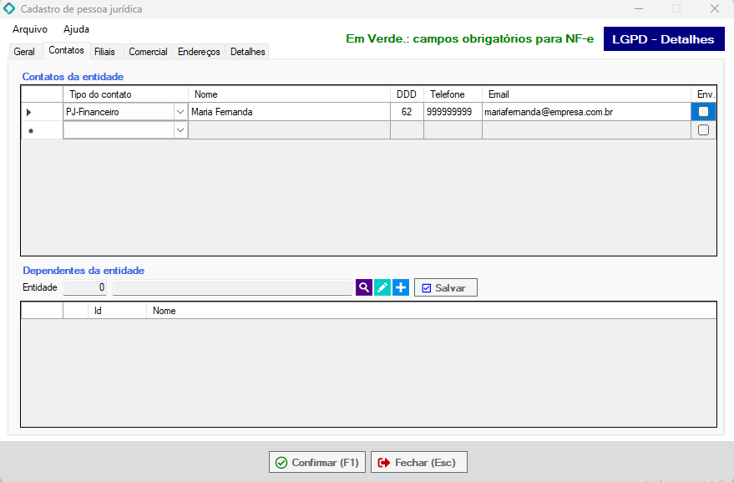Switch to the Endereços tab
The width and height of the screenshot is (734, 482).
[199, 52]
